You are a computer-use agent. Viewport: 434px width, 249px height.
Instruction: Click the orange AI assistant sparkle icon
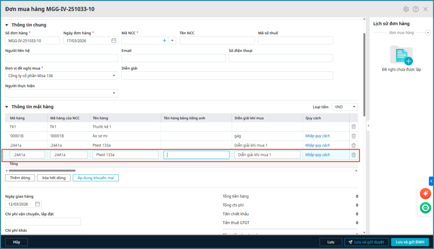tap(425, 193)
